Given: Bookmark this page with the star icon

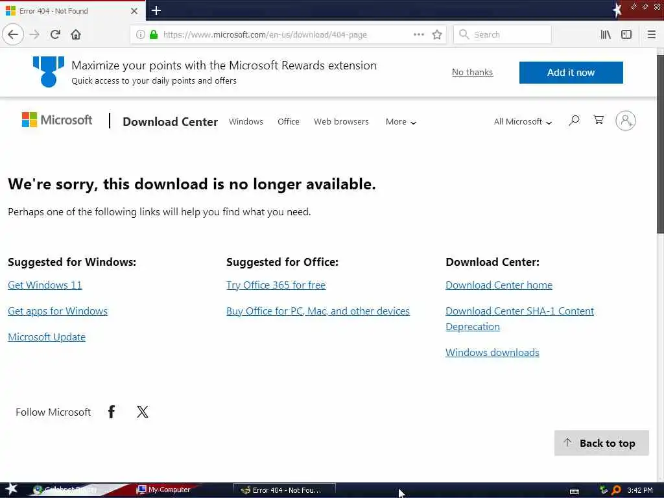Looking at the screenshot, I should click(437, 34).
